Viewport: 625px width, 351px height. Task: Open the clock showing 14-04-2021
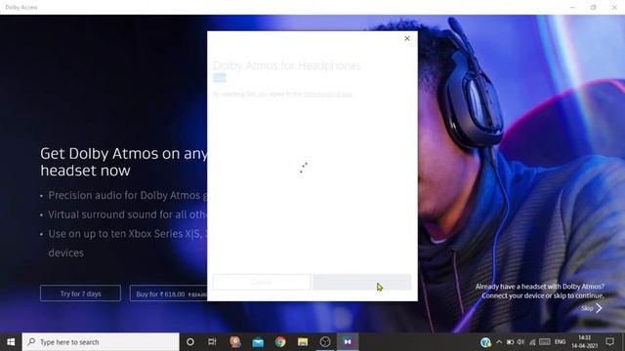click(x=584, y=342)
